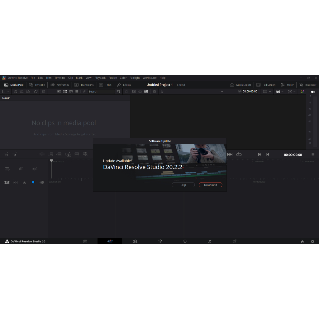
Task: Open the Effects panel
Action: (124, 85)
